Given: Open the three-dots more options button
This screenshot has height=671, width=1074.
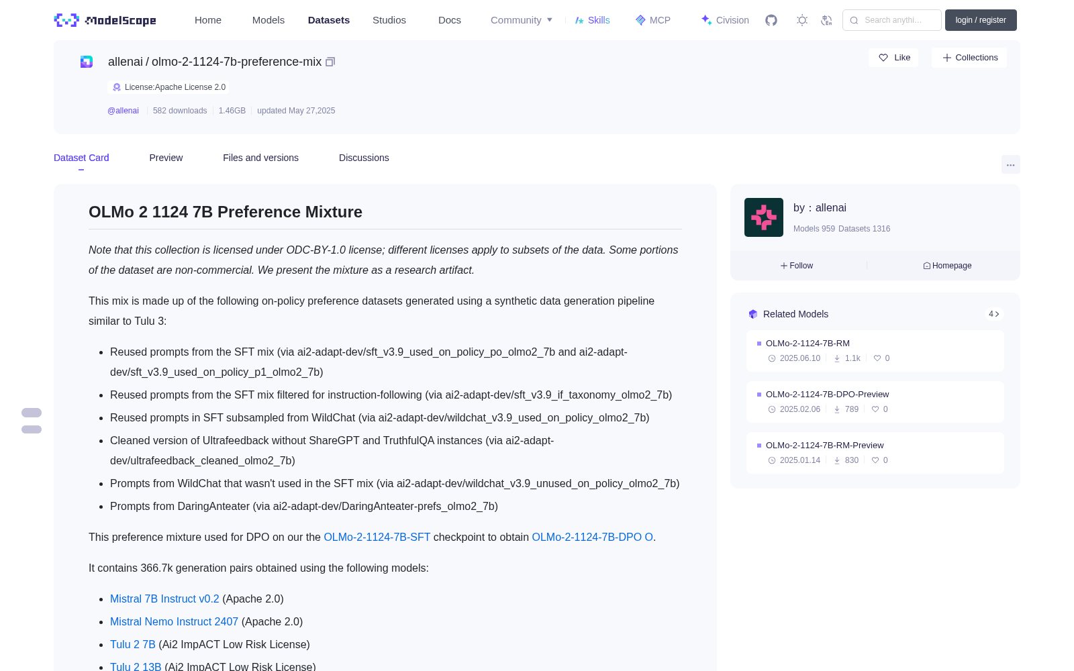Looking at the screenshot, I should (1010, 164).
